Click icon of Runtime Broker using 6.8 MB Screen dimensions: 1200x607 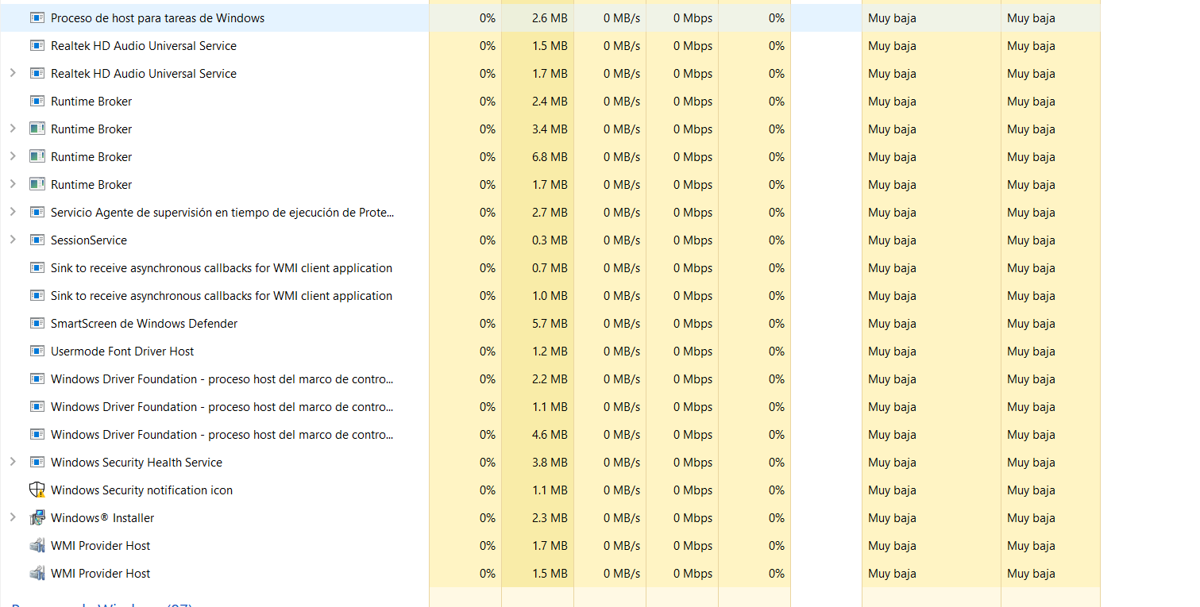pos(37,156)
